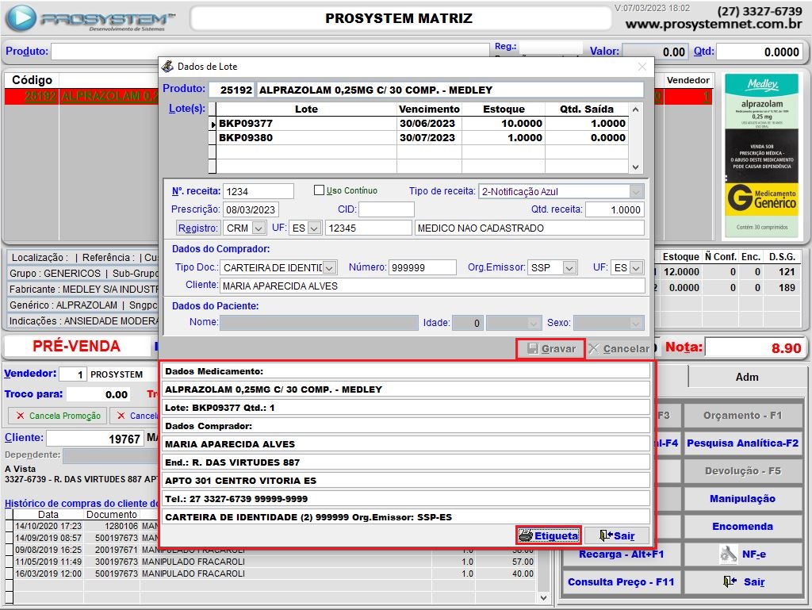Click the Nº. receita field containing 1234
Screen dimensions: 812x610
pyautogui.click(x=259, y=192)
